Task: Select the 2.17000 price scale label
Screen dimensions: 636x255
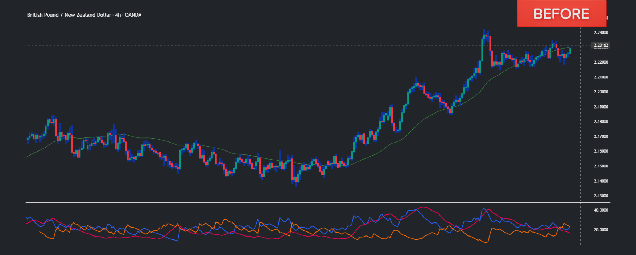Action: pyautogui.click(x=600, y=136)
